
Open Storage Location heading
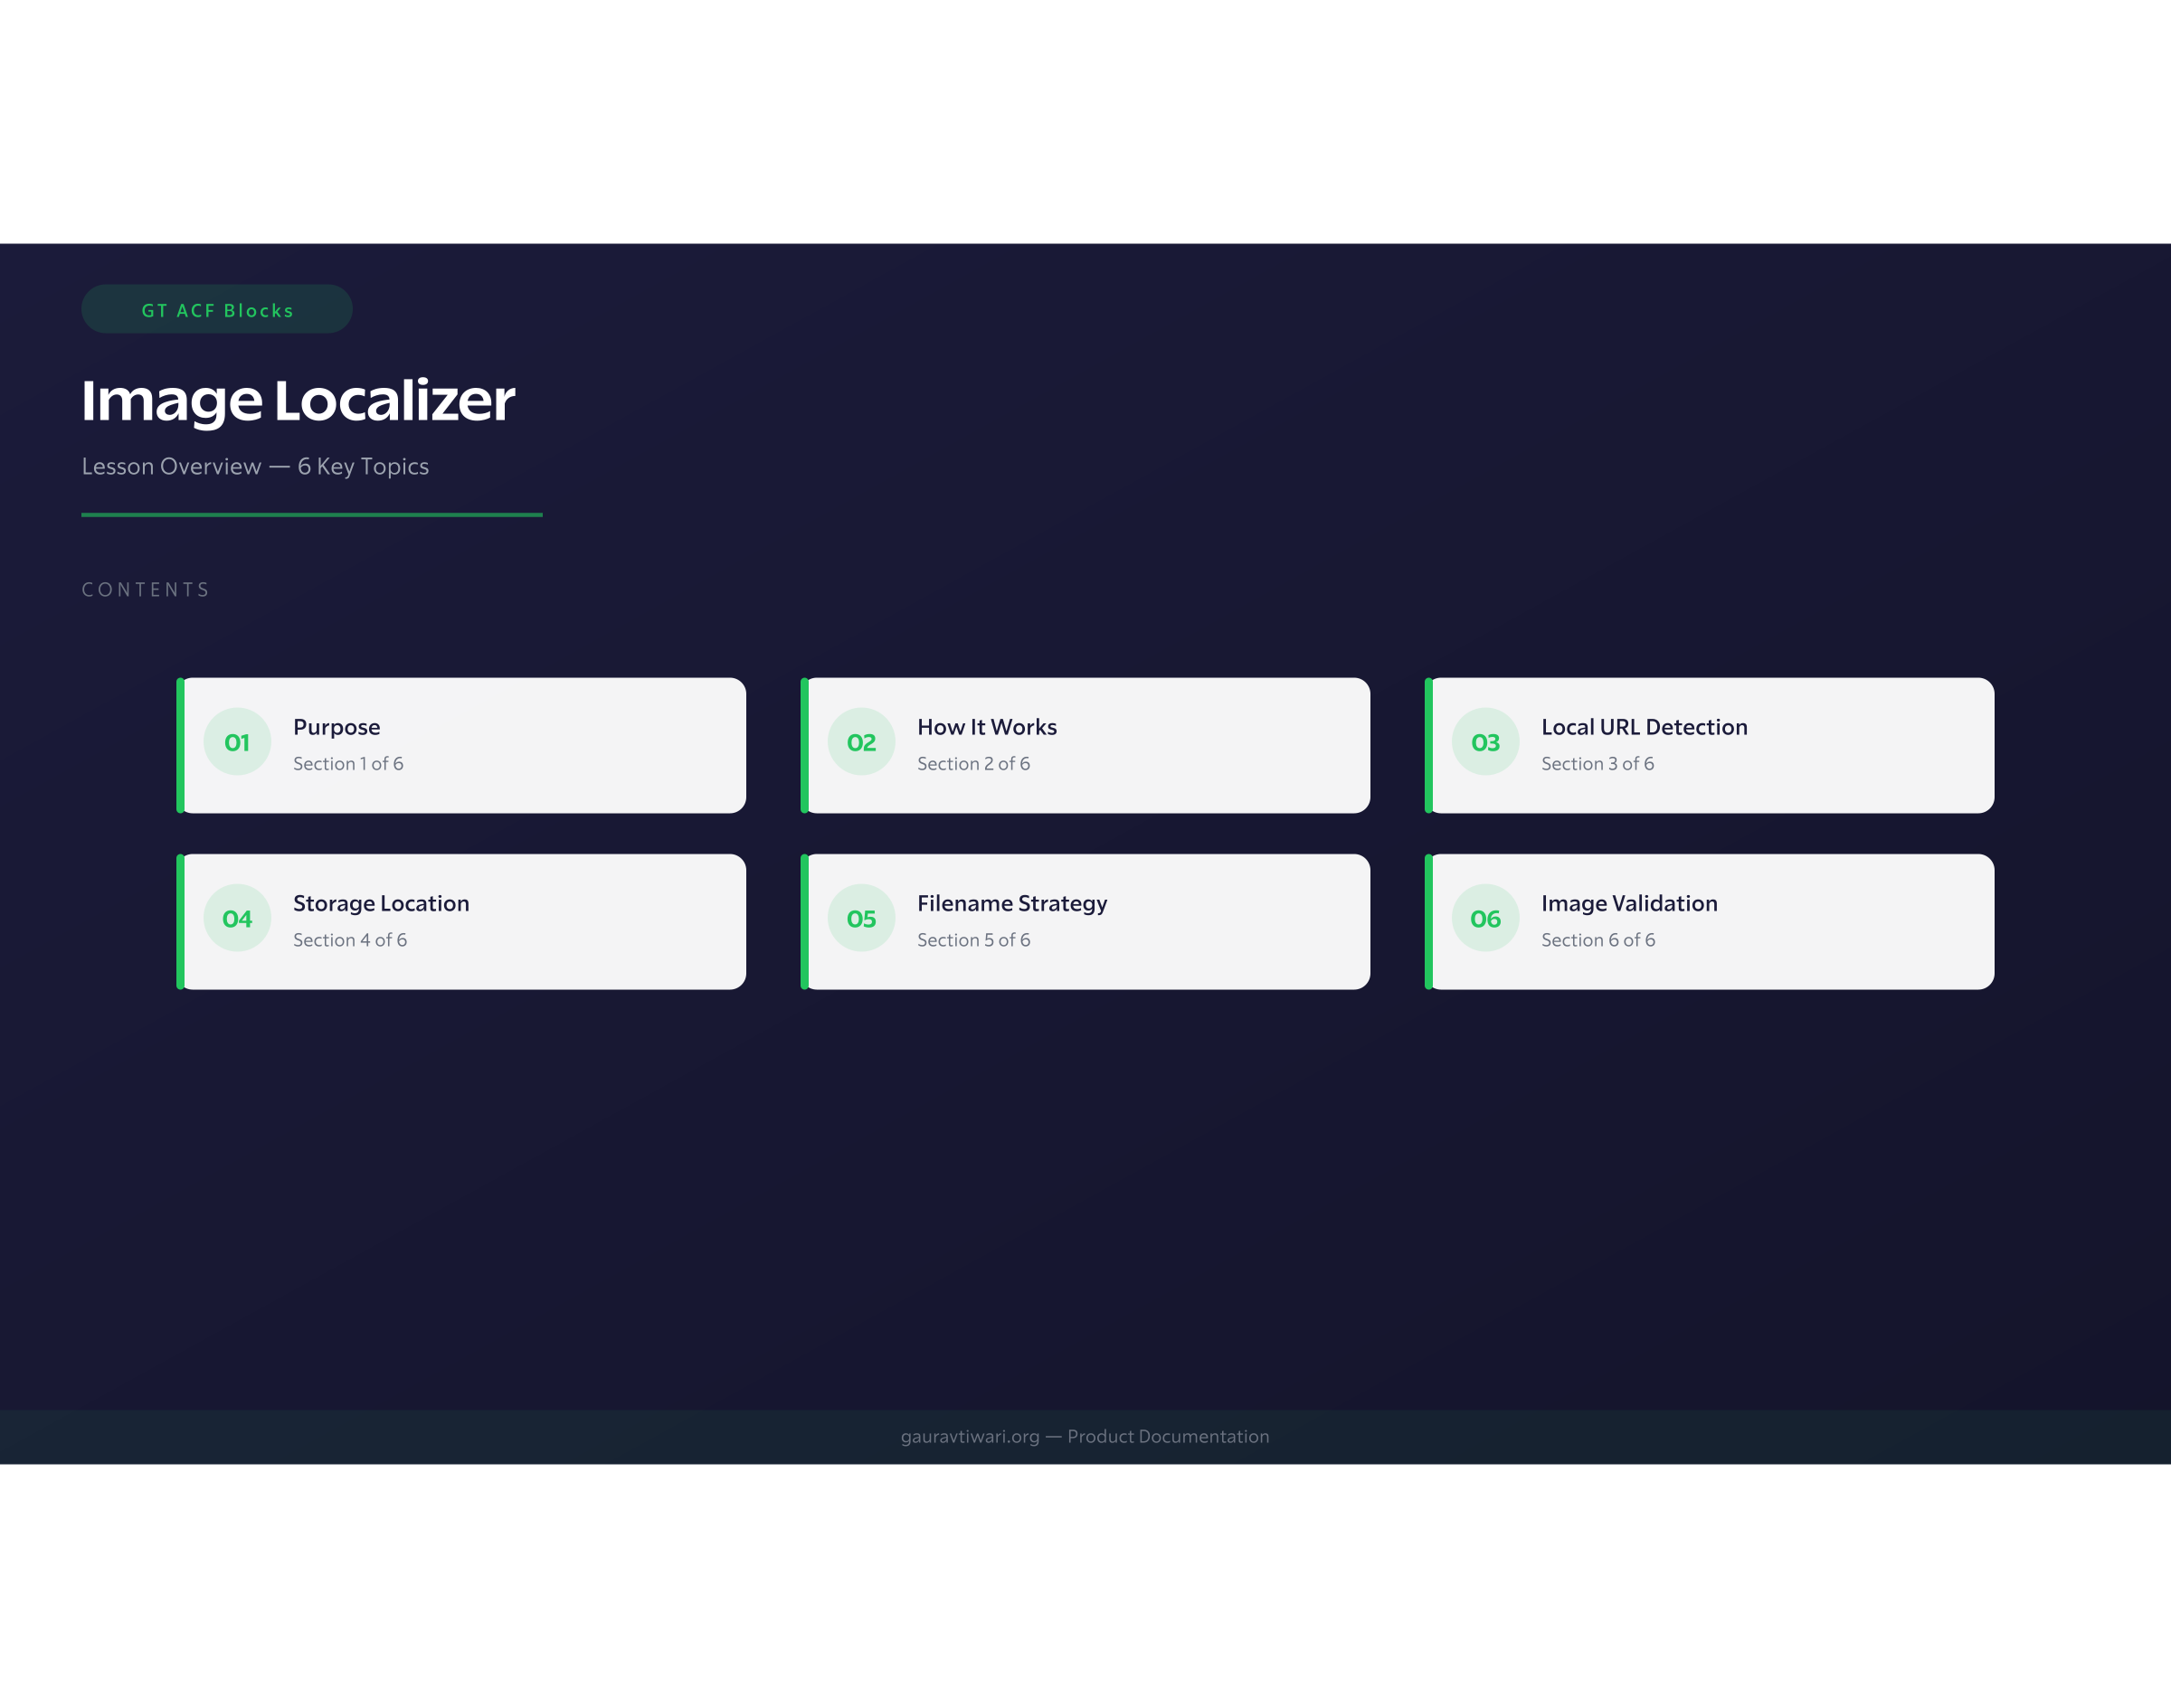(x=380, y=903)
